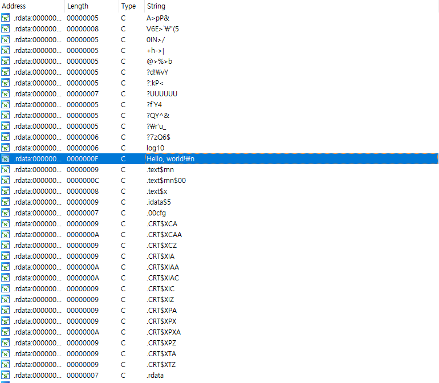The image size is (439, 383).
Task: Select the '.CRT$XIZ' string
Action: [x=160, y=300]
